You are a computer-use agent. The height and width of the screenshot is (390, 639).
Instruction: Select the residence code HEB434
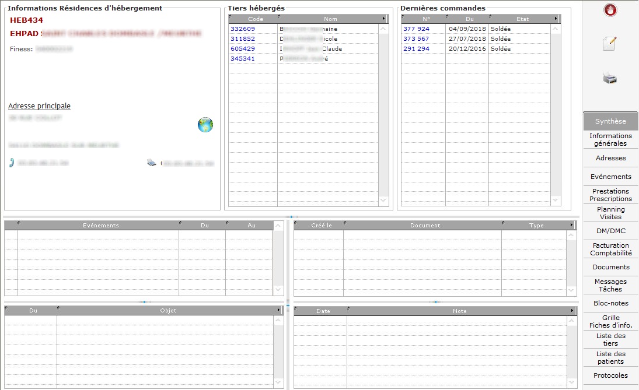click(26, 20)
